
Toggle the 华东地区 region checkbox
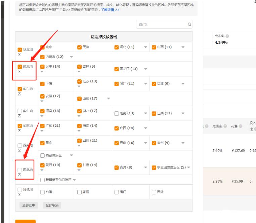20,89
